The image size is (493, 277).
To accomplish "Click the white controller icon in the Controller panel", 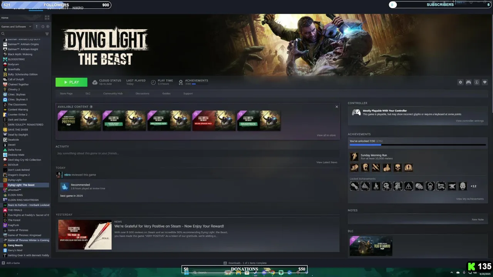I will coord(356,112).
